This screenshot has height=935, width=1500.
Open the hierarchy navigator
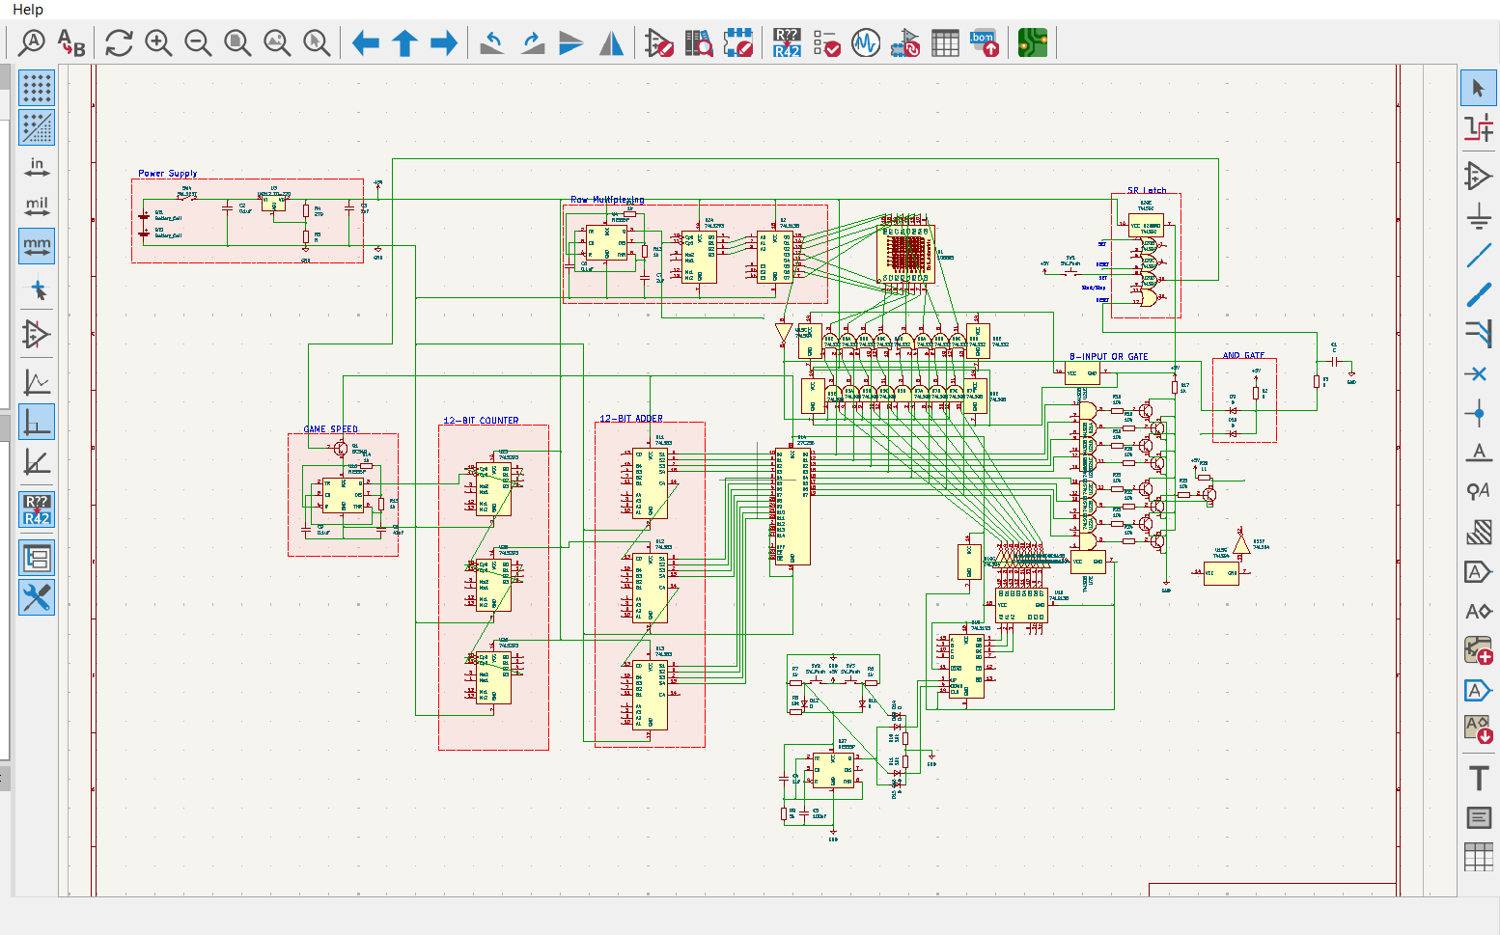tap(37, 558)
